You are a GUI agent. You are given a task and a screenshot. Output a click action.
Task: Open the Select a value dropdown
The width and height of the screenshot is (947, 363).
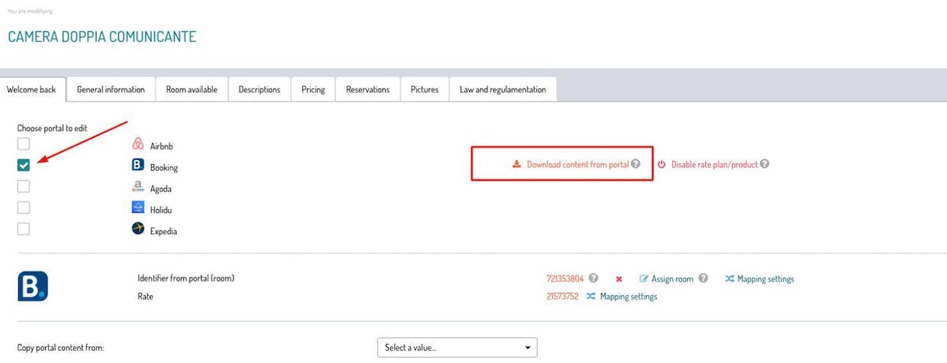(457, 348)
